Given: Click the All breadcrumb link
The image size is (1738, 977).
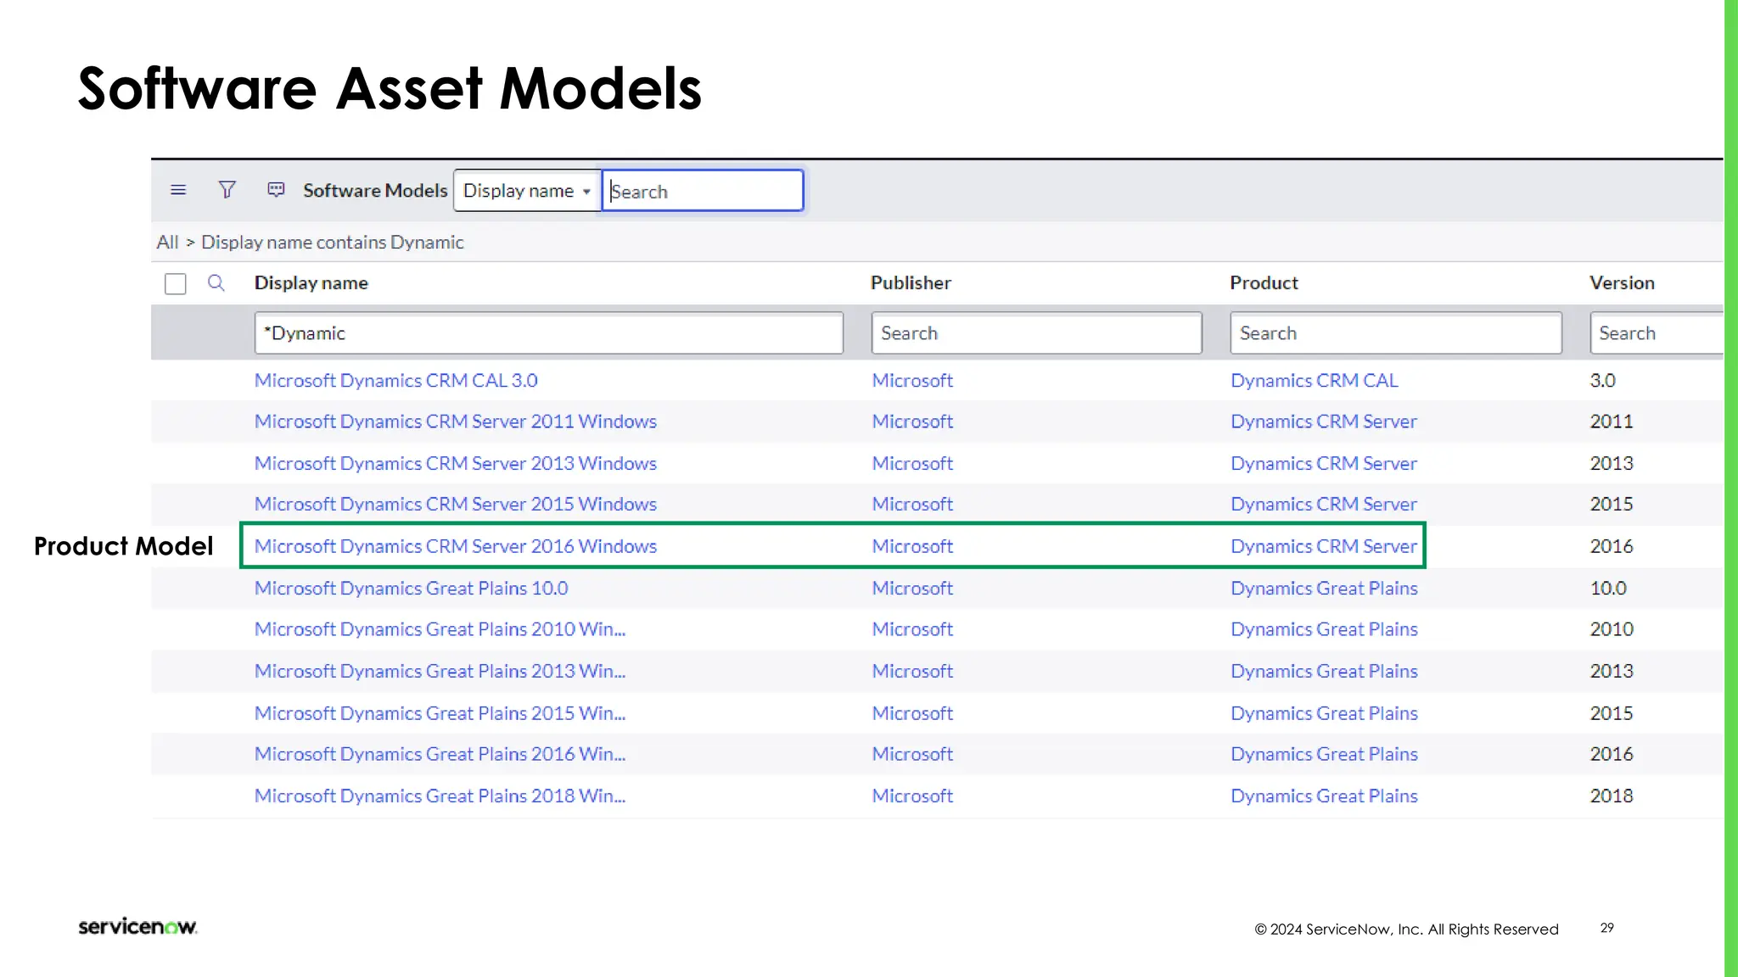Looking at the screenshot, I should click(167, 243).
